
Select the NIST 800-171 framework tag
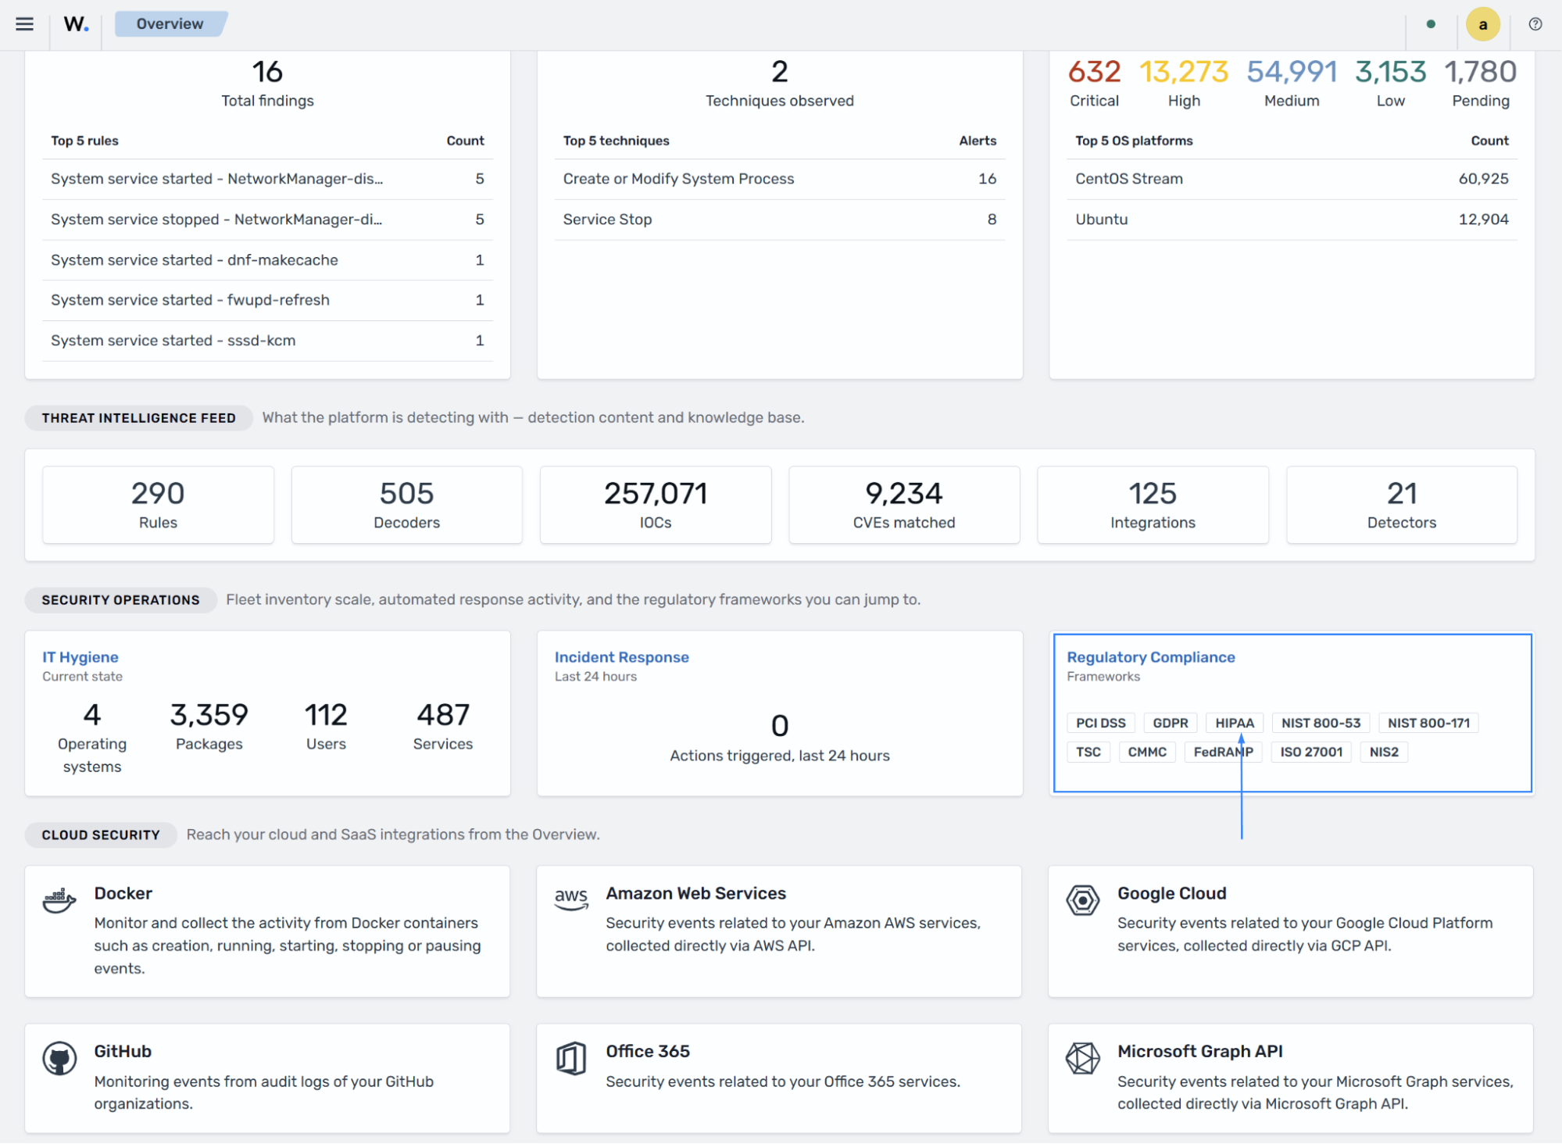click(1428, 723)
